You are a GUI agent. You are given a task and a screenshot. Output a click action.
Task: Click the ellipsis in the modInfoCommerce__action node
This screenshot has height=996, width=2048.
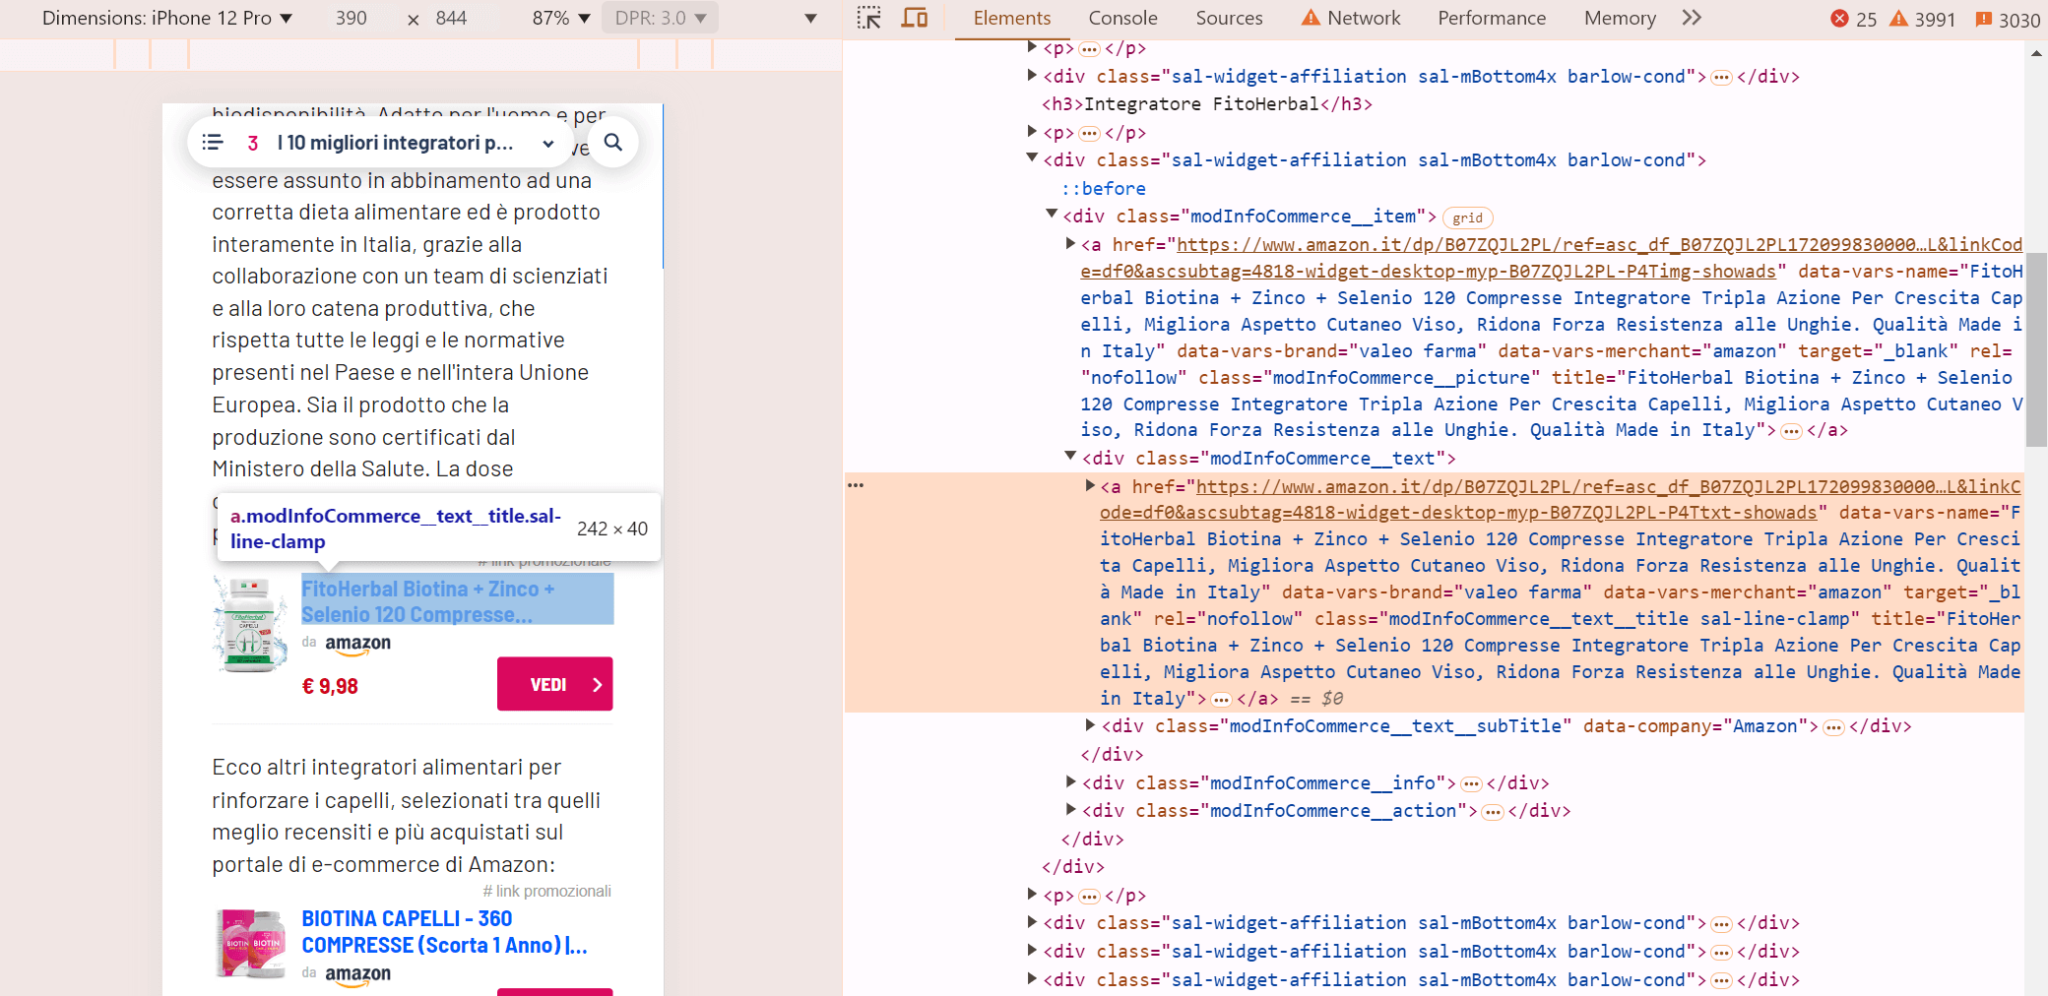coord(1493,812)
